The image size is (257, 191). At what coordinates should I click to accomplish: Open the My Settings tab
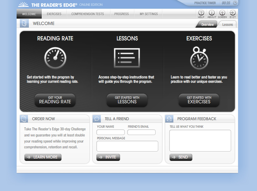[149, 14]
